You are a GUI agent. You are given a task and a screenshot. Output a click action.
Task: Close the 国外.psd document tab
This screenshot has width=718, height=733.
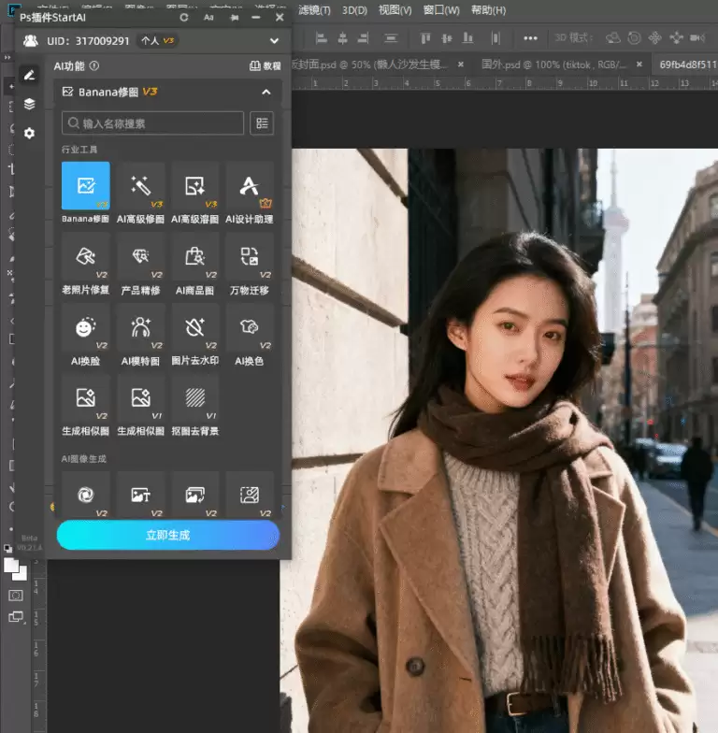[x=639, y=65]
